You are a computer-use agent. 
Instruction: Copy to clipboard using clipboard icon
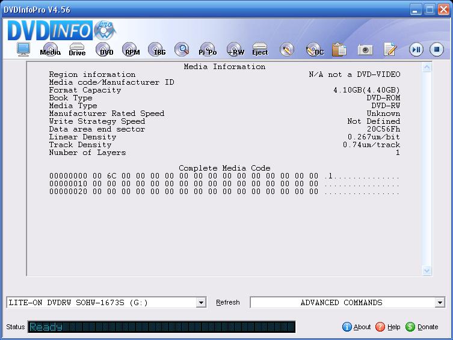coord(339,49)
